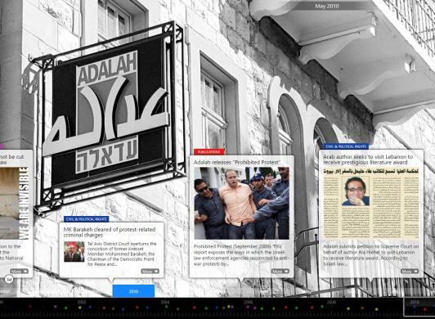Click headline Adalah releases Prohibited Protest
Screen dimensions: 435x319
coord(237,162)
